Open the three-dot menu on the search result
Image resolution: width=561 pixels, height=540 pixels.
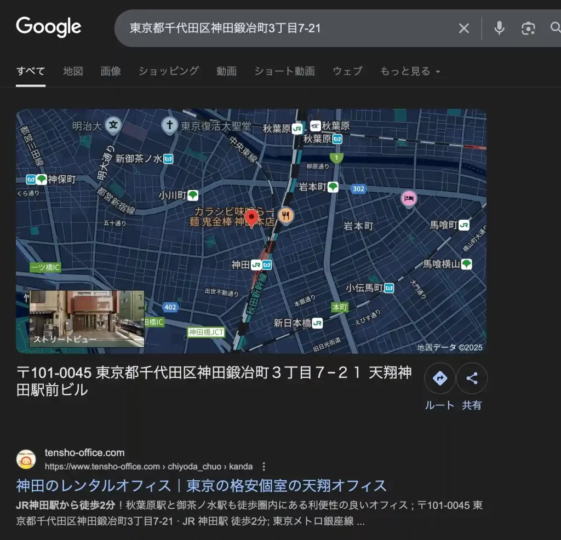[264, 467]
